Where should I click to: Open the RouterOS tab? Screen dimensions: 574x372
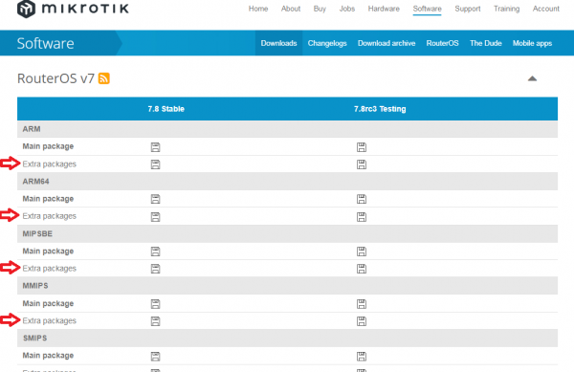click(442, 43)
